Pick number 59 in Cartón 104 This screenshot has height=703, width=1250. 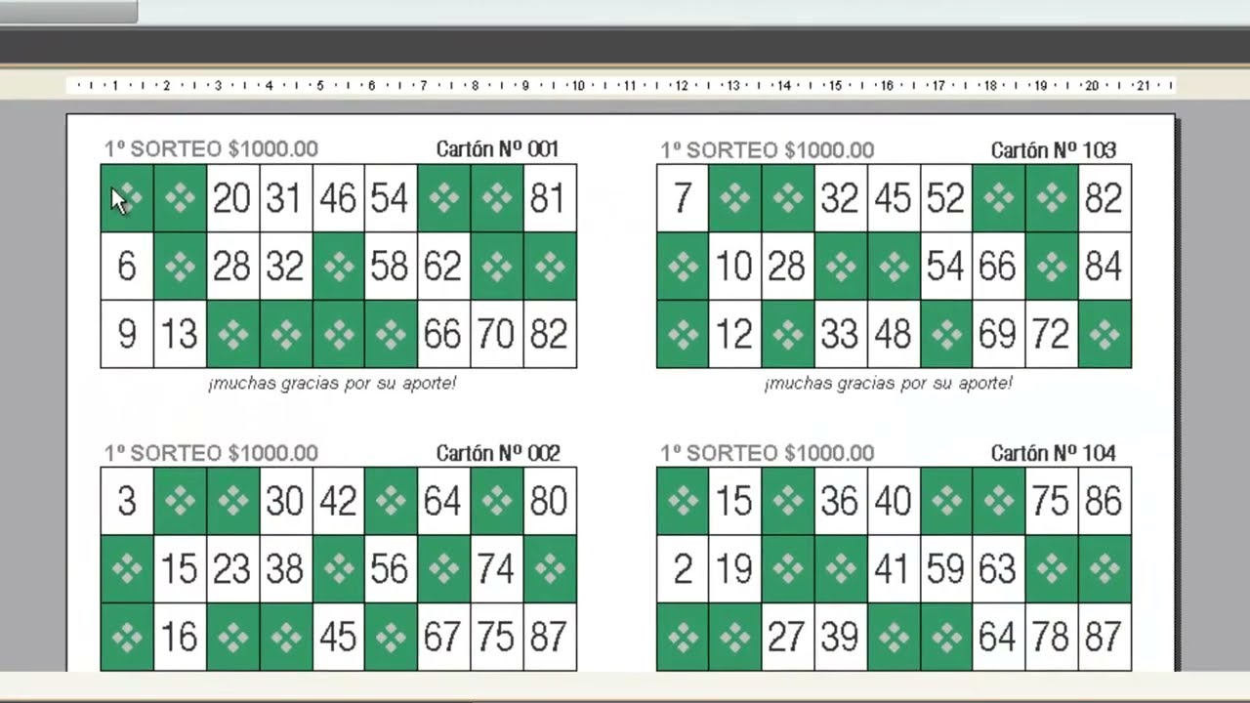click(946, 568)
